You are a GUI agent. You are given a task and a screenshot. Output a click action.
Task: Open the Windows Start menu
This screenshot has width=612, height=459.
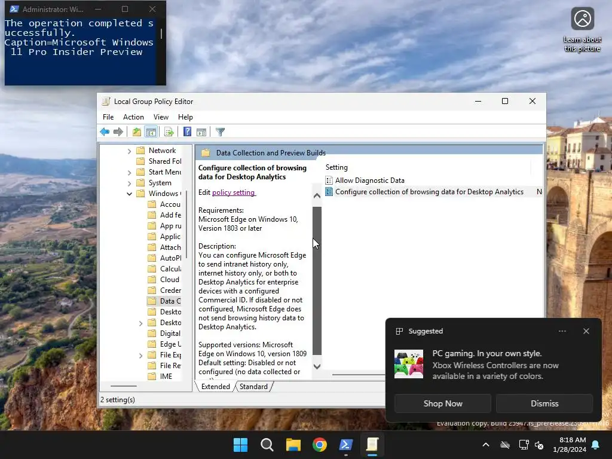tap(240, 445)
